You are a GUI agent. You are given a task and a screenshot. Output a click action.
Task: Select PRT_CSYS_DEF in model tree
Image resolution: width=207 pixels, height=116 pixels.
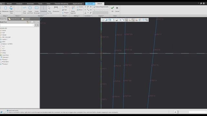6,37
